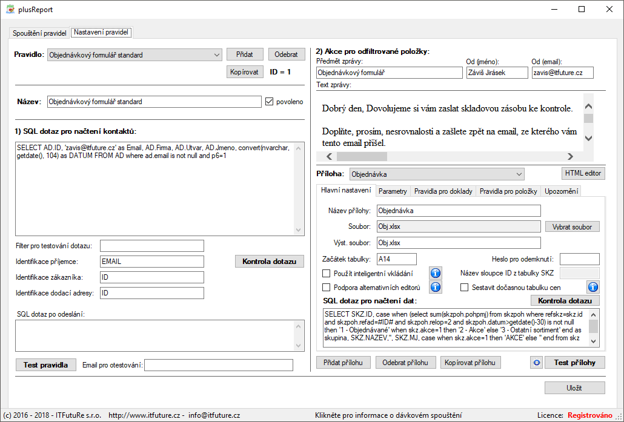Click Odebrat přílohu button
Image resolution: width=624 pixels, height=422 pixels.
(405, 362)
